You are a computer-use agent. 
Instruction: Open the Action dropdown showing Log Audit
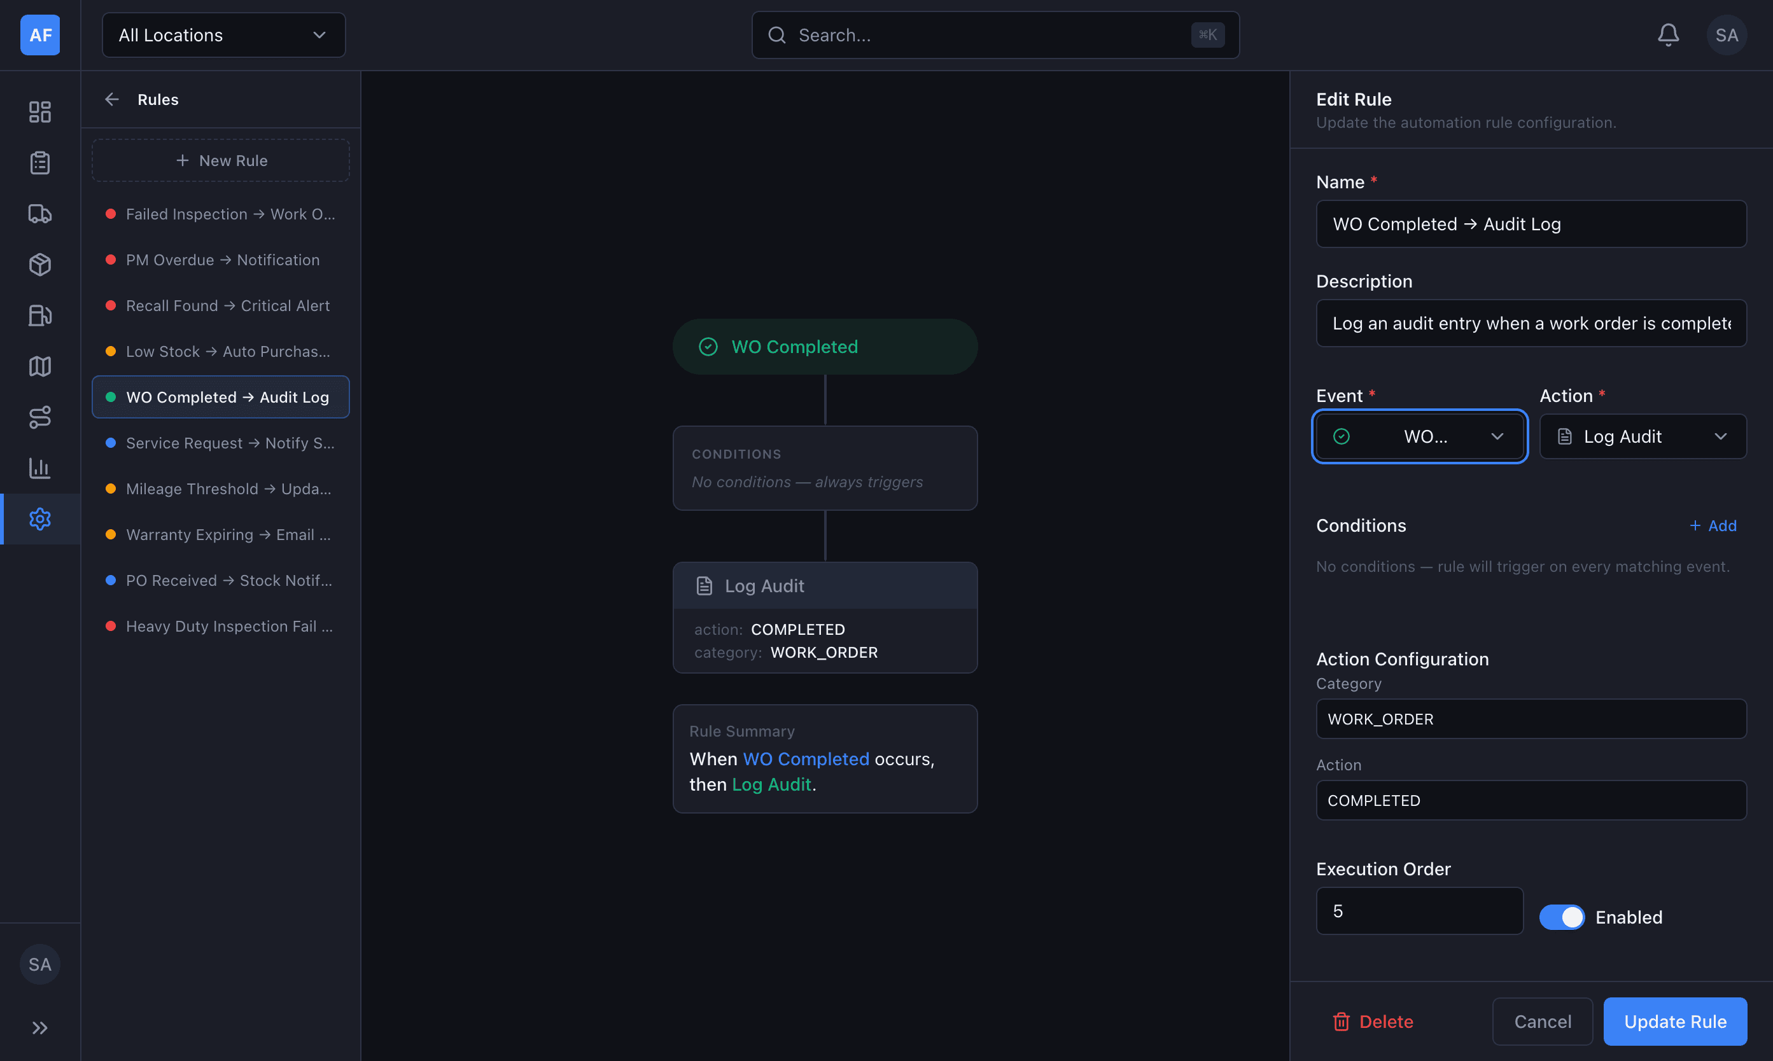tap(1643, 436)
